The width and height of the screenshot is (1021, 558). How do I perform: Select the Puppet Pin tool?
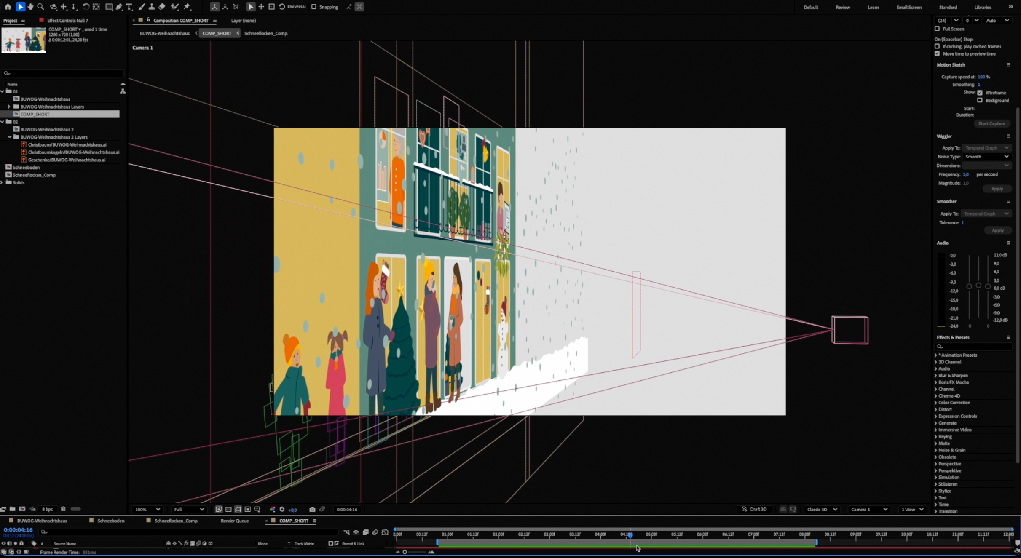click(187, 7)
